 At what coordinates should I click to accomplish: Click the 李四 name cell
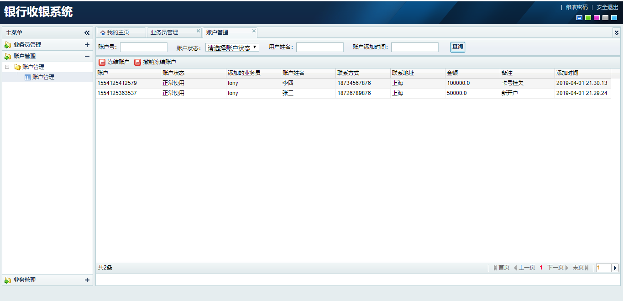coord(308,83)
